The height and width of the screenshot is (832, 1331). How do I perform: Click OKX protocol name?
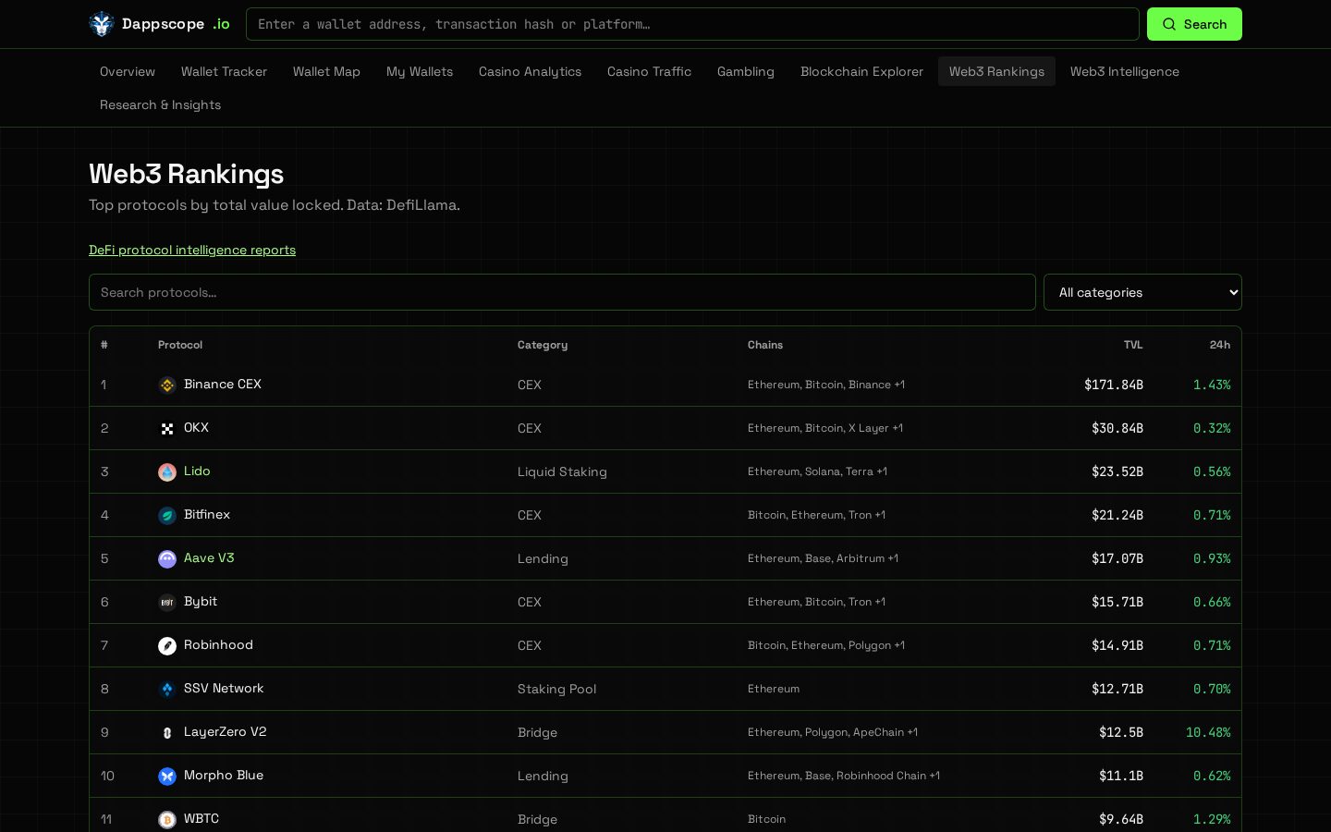[196, 427]
